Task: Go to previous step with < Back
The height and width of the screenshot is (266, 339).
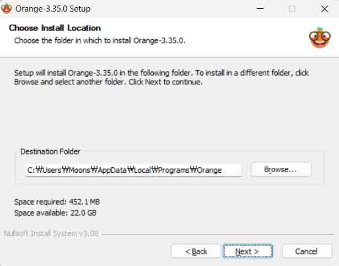Action: coord(196,251)
